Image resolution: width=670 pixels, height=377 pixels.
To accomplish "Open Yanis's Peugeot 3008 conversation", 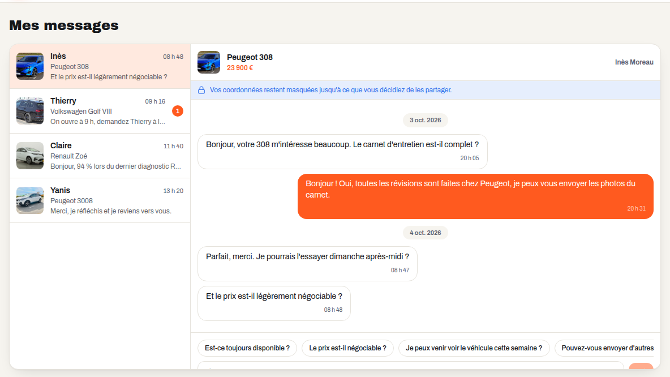I will [x=100, y=200].
